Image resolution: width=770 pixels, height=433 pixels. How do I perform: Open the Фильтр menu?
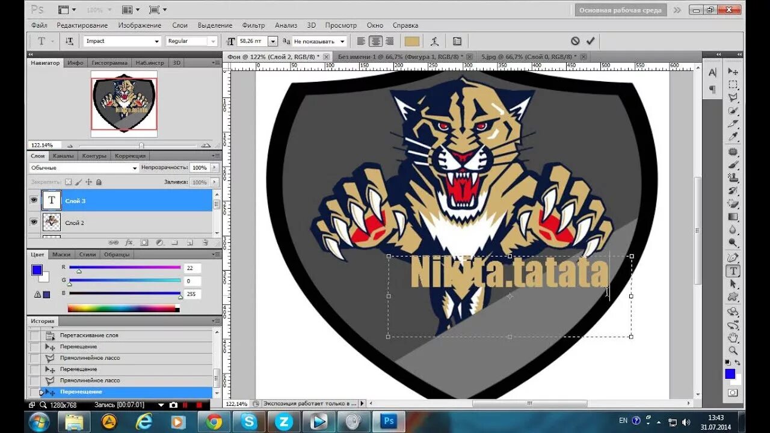253,25
